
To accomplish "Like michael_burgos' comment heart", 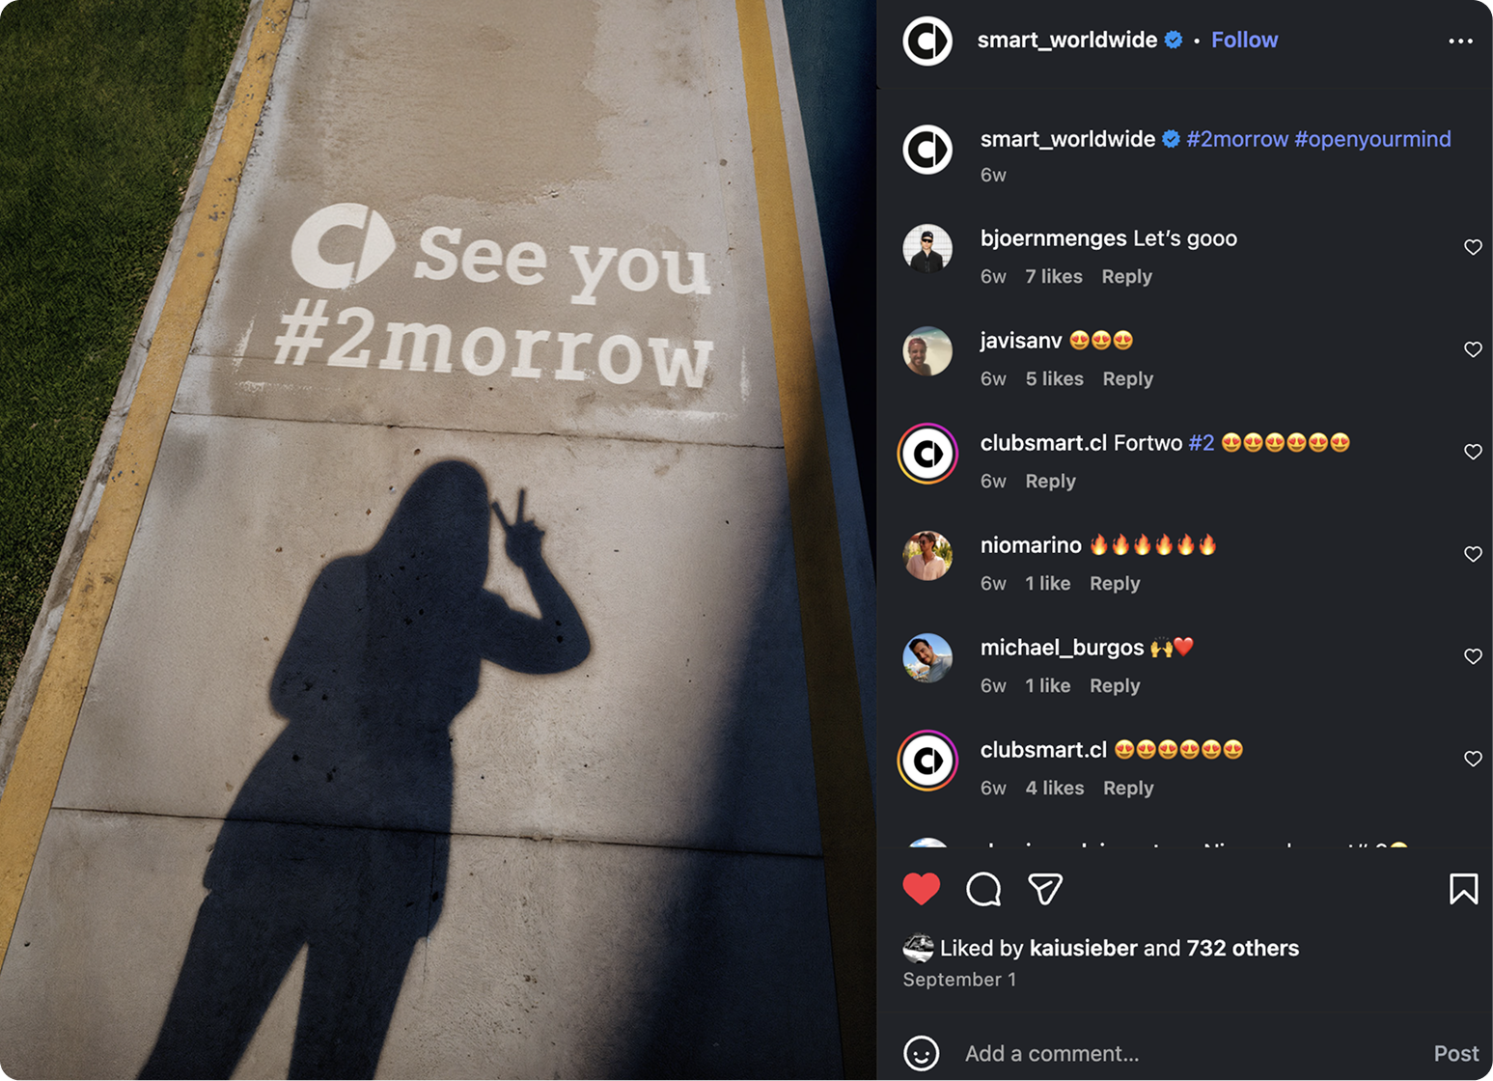I will pyautogui.click(x=1473, y=656).
